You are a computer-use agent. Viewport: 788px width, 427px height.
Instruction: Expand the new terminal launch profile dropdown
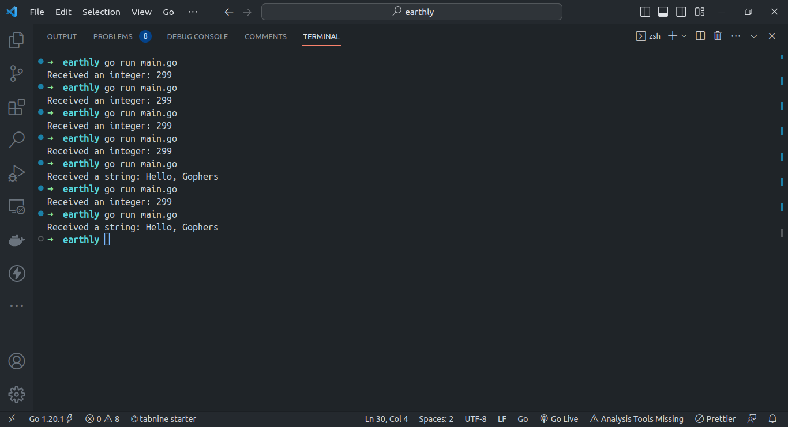684,36
